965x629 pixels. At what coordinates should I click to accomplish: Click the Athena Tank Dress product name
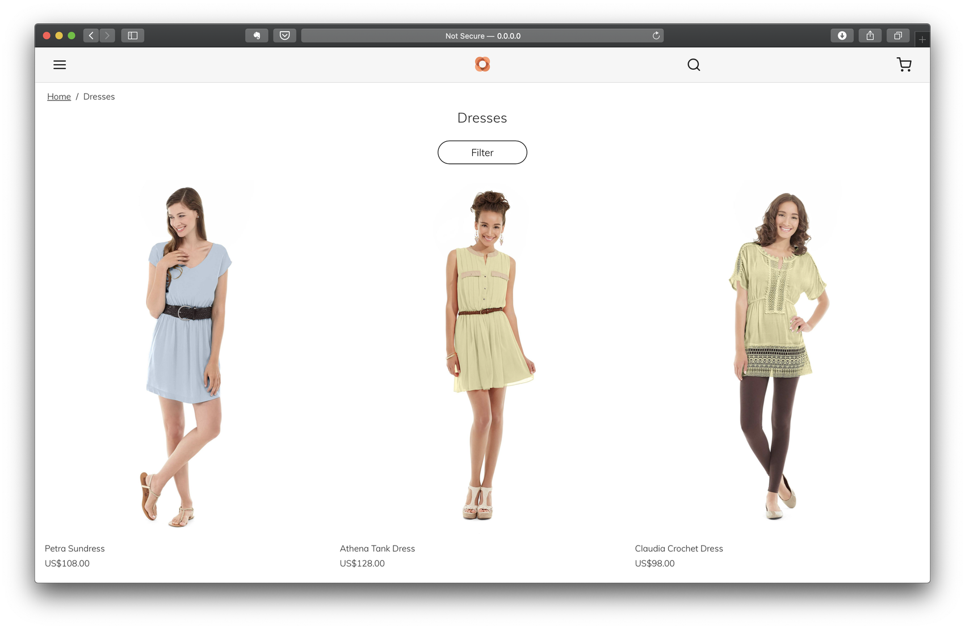[377, 548]
